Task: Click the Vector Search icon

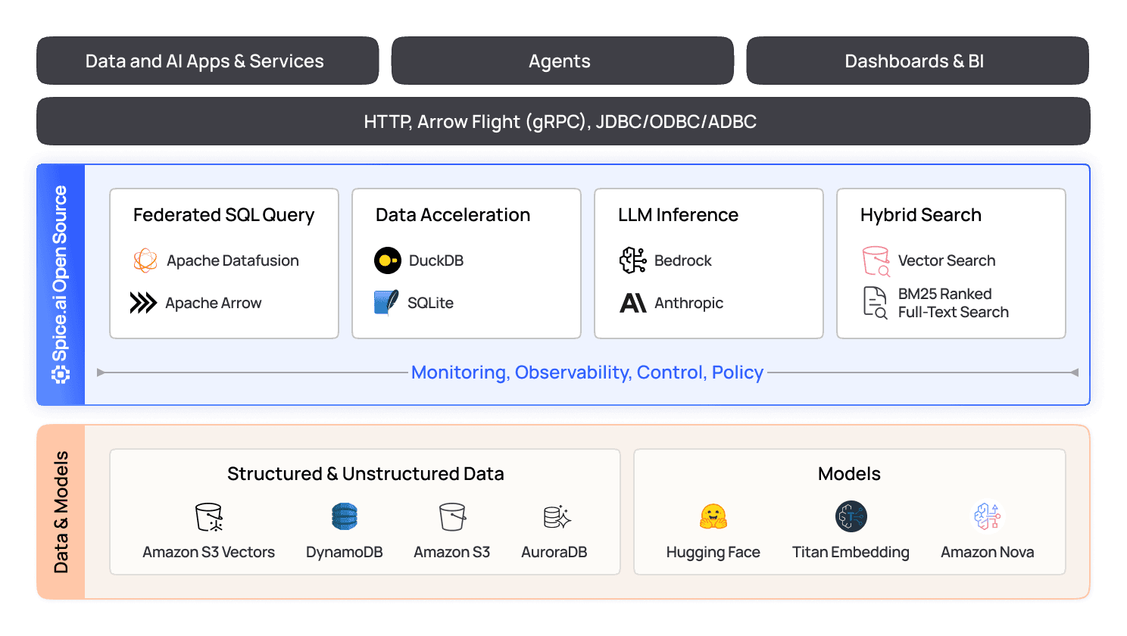Action: [x=876, y=260]
